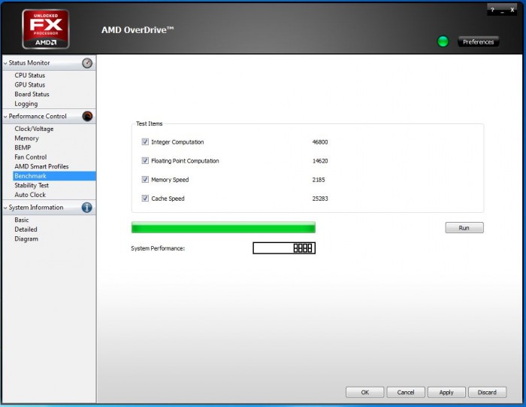Close the AMD OverDrive window

tap(512, 10)
